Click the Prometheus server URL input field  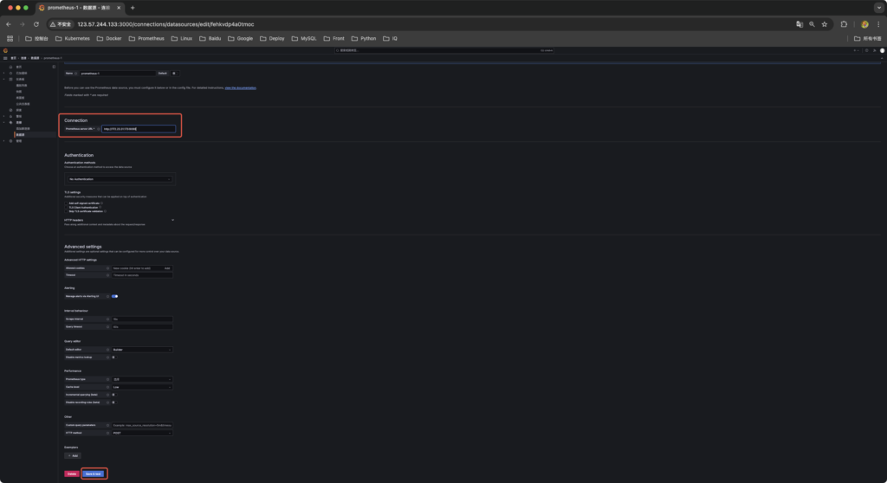coord(138,129)
